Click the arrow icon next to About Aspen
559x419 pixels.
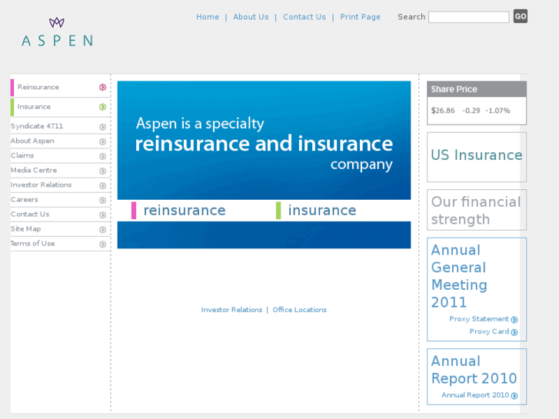pyautogui.click(x=103, y=141)
